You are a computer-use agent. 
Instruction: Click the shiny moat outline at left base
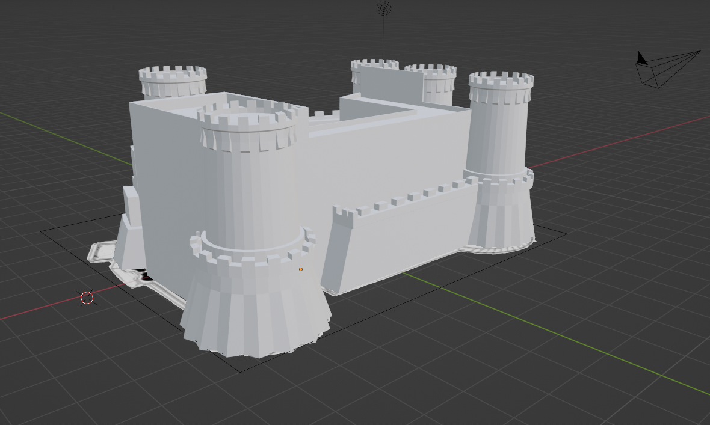[99, 251]
